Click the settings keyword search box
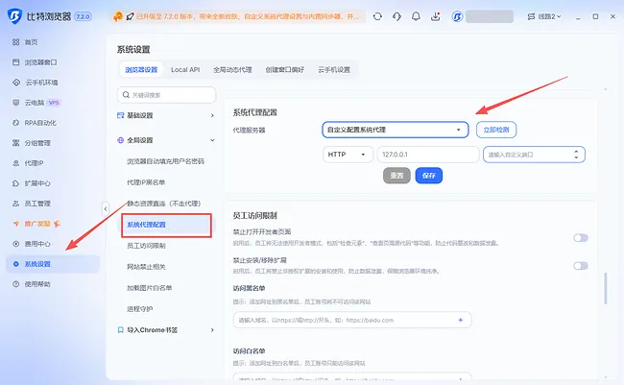 (166, 95)
